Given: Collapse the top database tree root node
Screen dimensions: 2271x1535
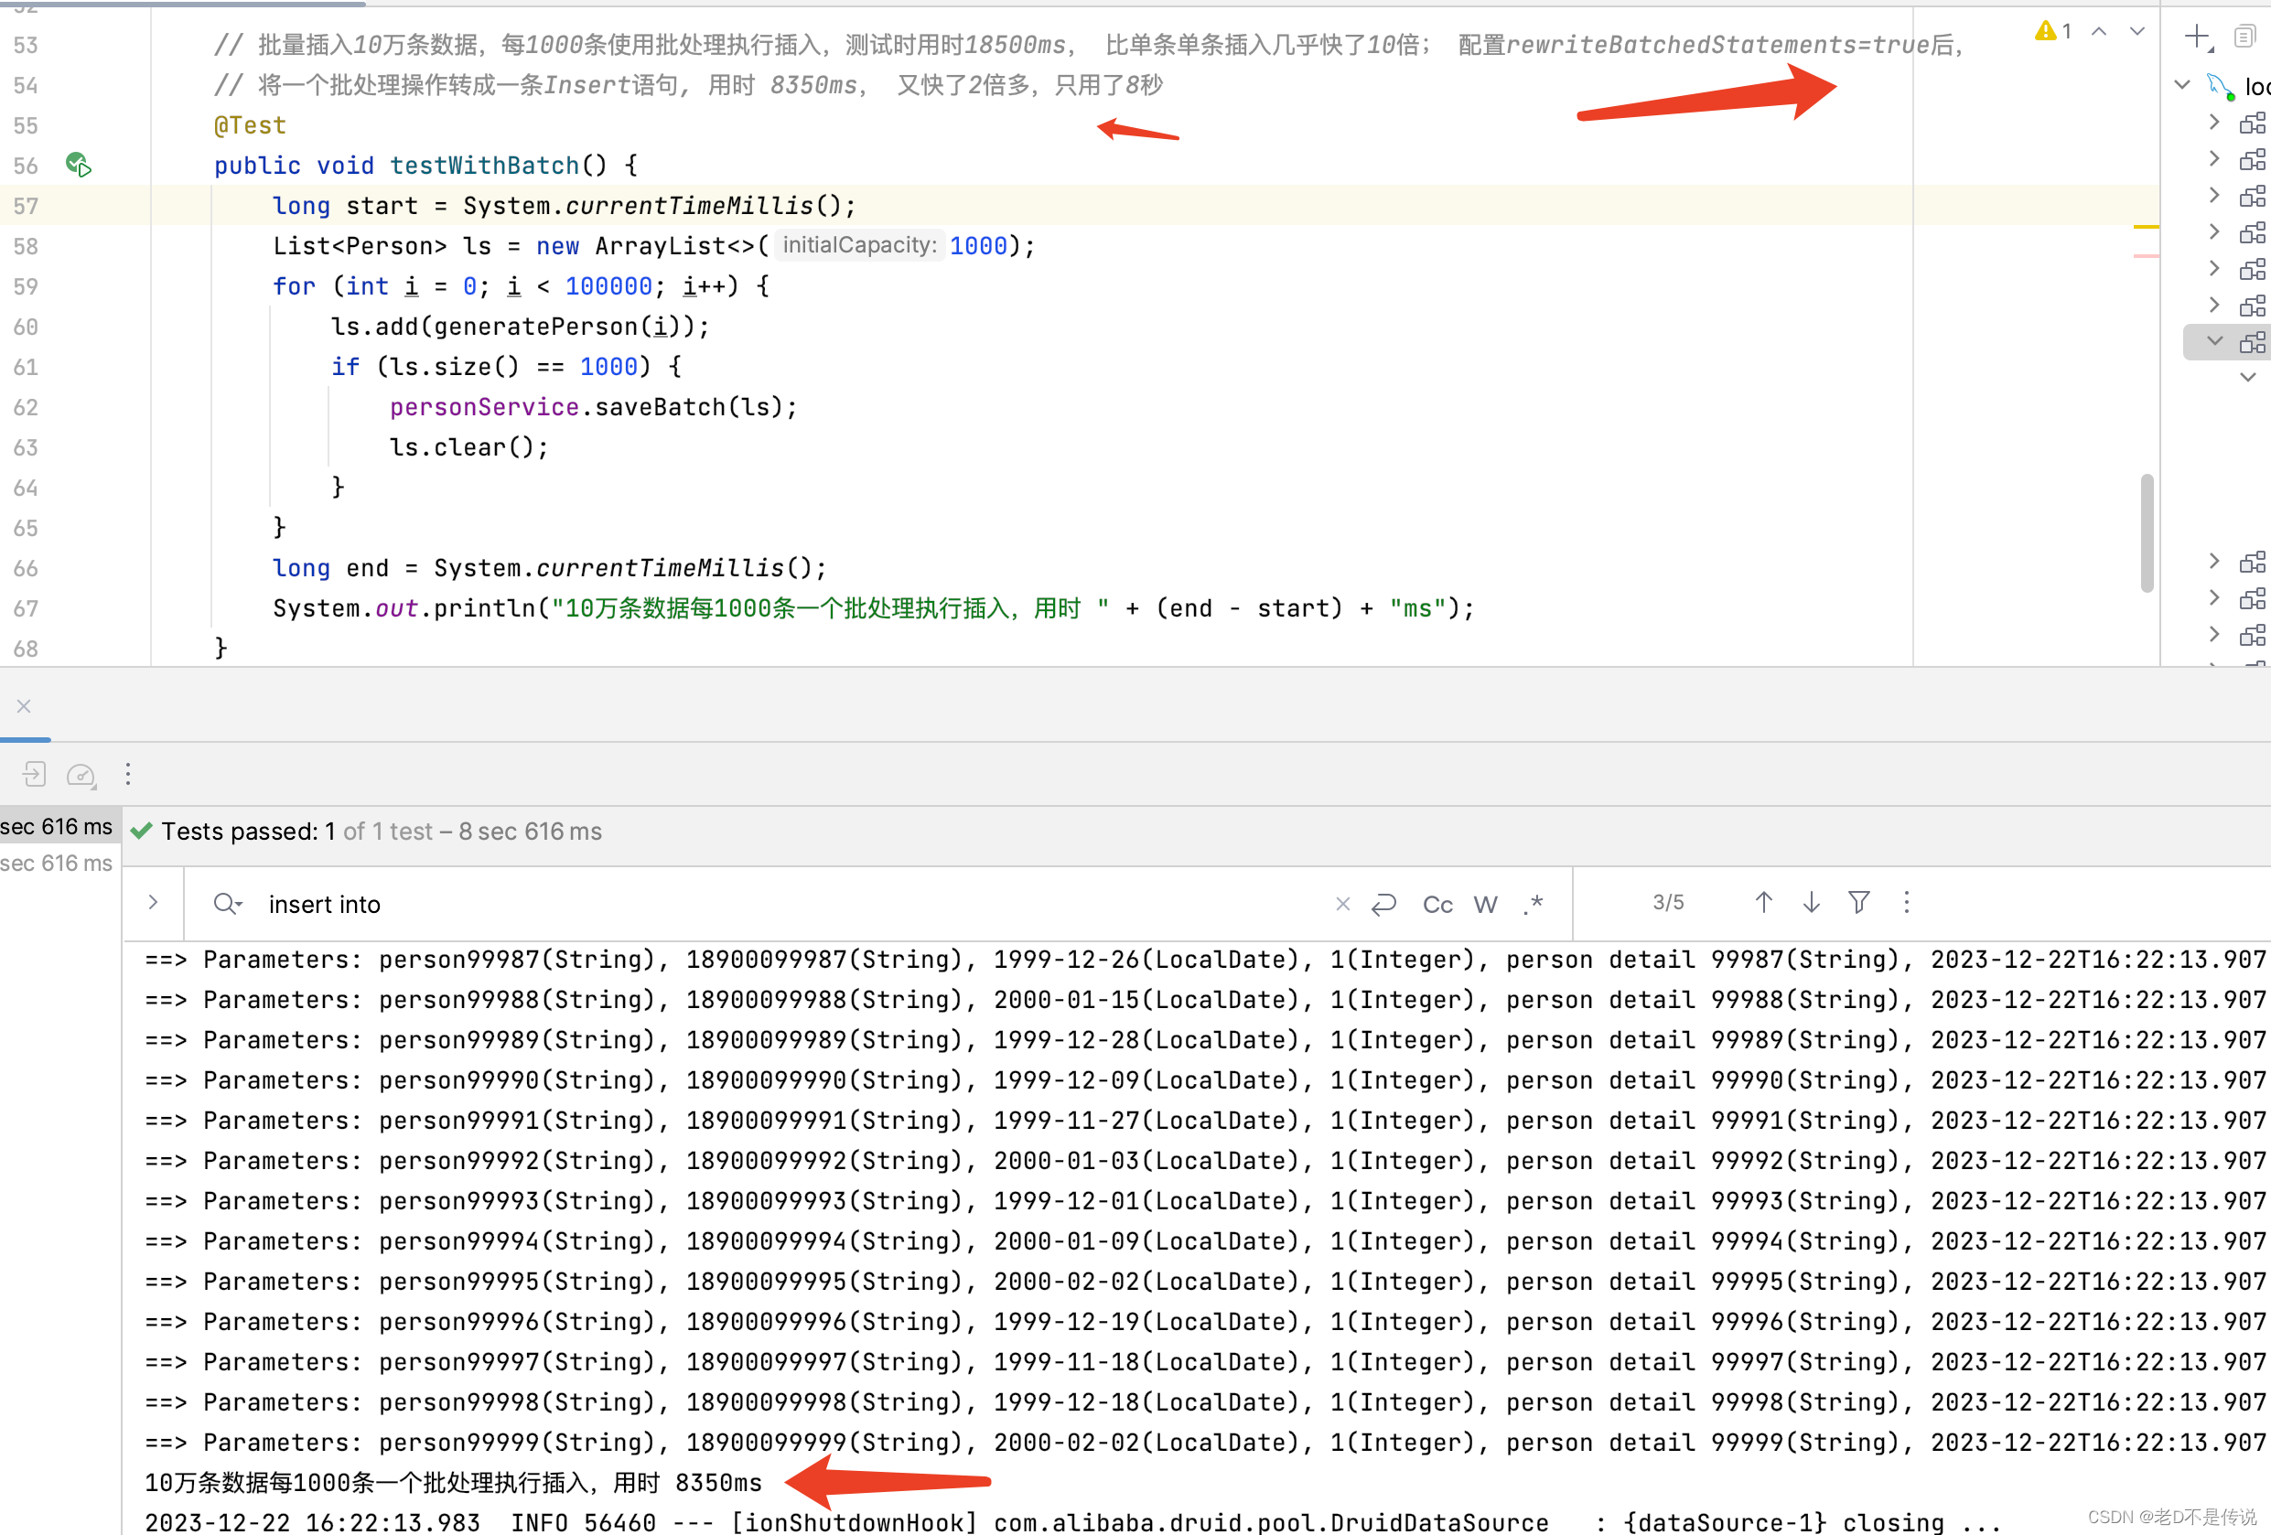Looking at the screenshot, I should pyautogui.click(x=2183, y=85).
